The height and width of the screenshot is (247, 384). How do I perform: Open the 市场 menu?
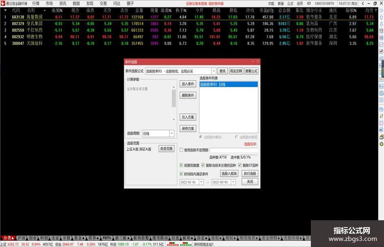49,3
